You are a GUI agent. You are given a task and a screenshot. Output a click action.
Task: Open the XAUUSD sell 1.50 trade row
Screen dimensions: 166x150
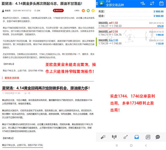coord(131,24)
